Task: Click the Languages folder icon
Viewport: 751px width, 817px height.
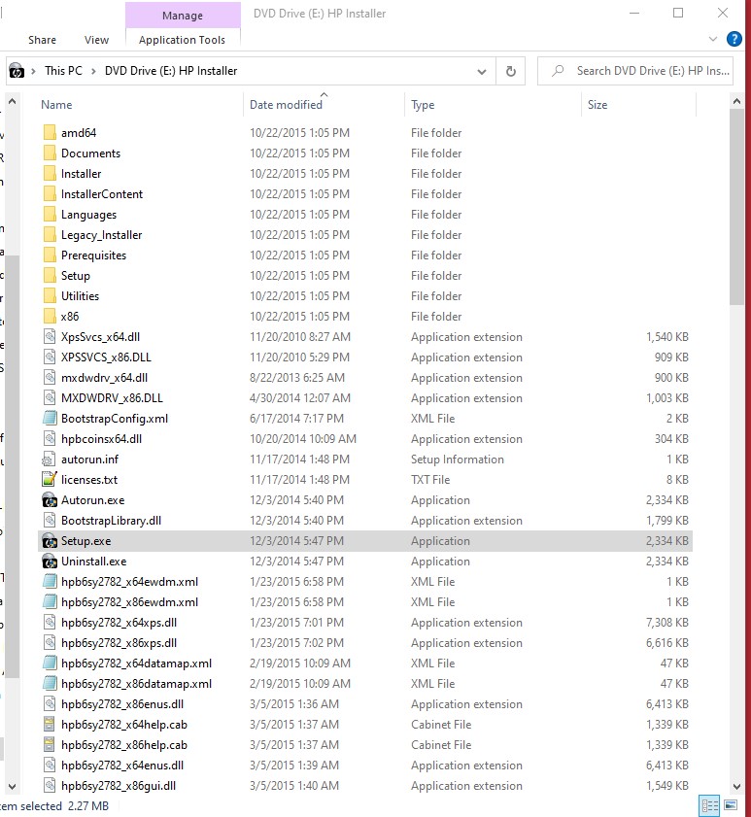Action: 50,214
